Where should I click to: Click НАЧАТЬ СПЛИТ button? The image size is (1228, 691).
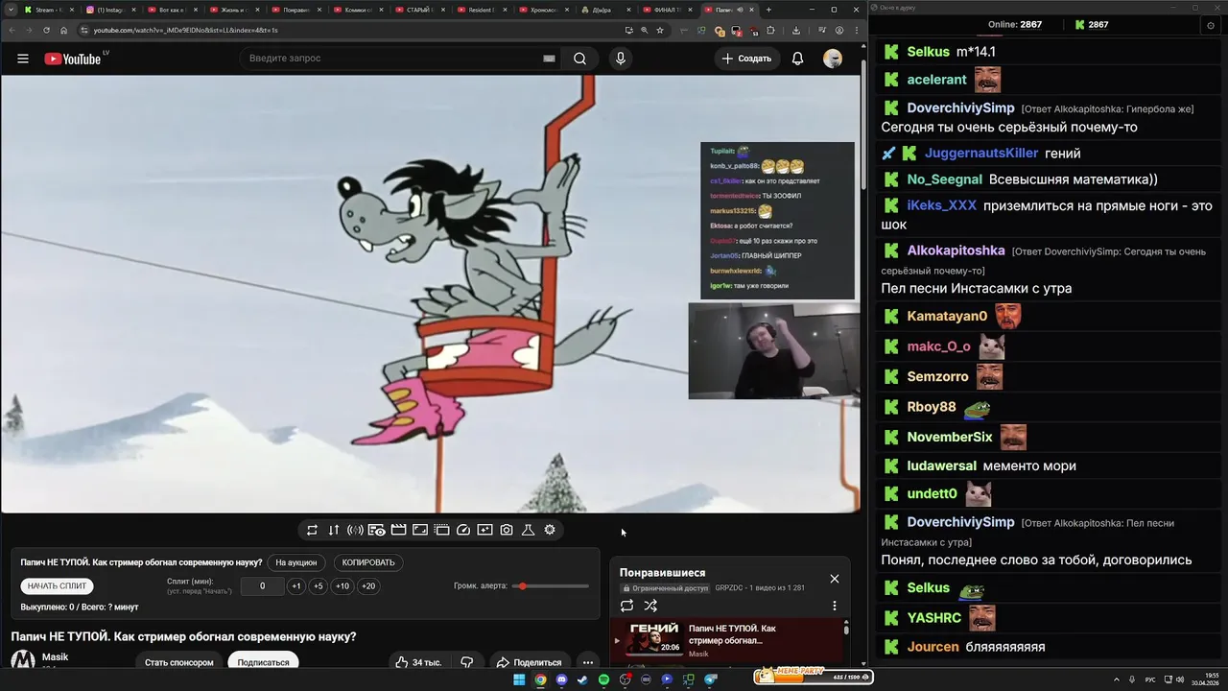tap(57, 585)
